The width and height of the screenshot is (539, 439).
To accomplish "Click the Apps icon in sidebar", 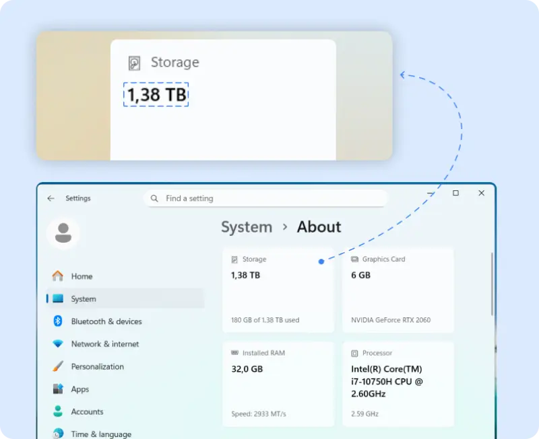I will [58, 389].
